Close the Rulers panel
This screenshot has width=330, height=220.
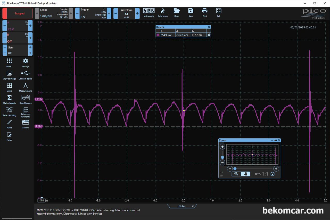(209, 27)
